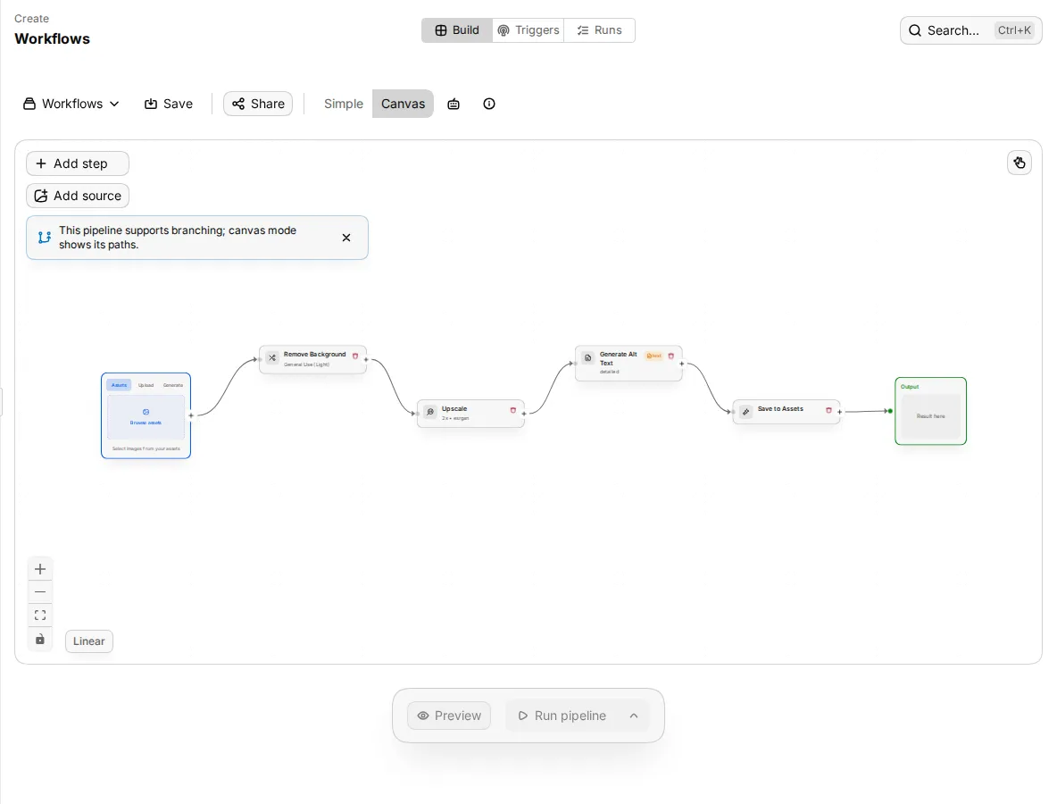The image size is (1057, 804).
Task: Click the Search field
Action: [x=970, y=30]
